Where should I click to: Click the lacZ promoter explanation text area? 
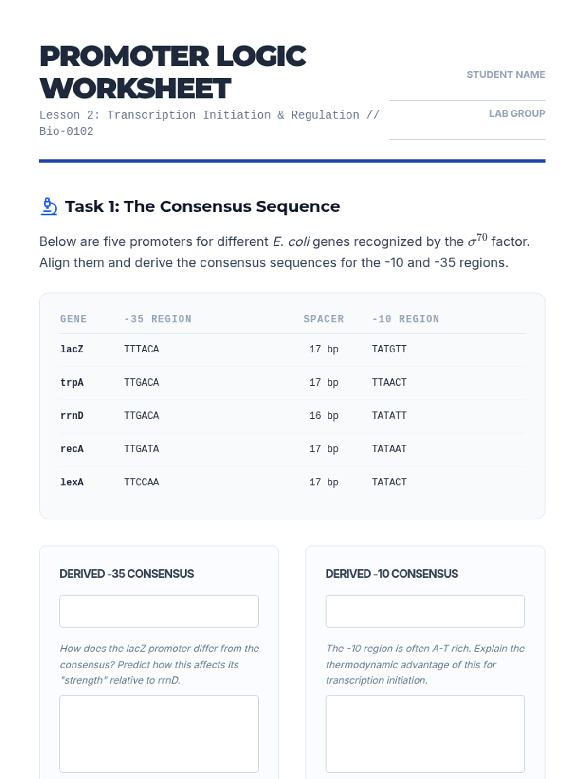pos(159,733)
